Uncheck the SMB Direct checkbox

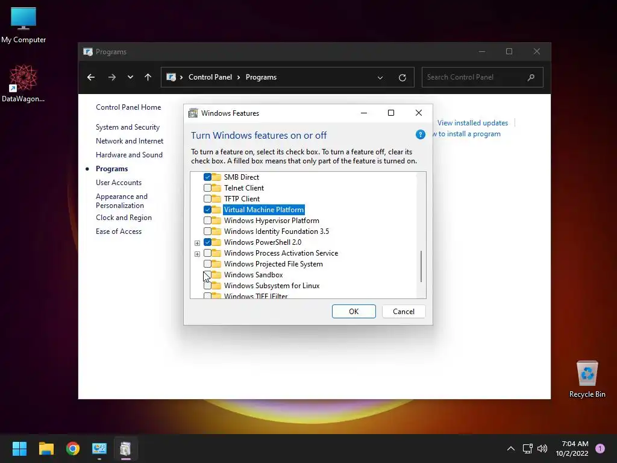(207, 177)
